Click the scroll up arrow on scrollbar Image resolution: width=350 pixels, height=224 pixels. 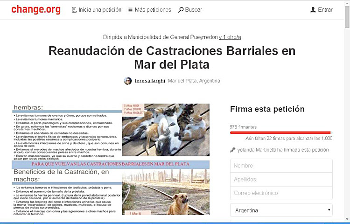click(347, 3)
